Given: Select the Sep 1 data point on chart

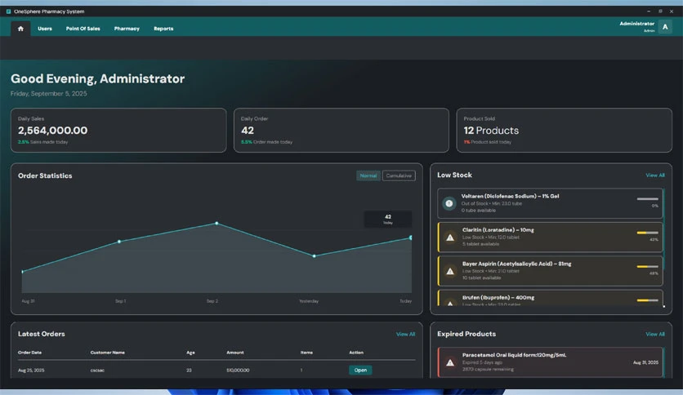Looking at the screenshot, I should coord(119,242).
